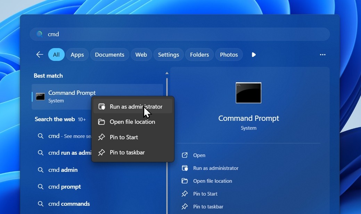Click the shield icon beside preview Run as administrator
The width and height of the screenshot is (361, 214).
click(184, 168)
